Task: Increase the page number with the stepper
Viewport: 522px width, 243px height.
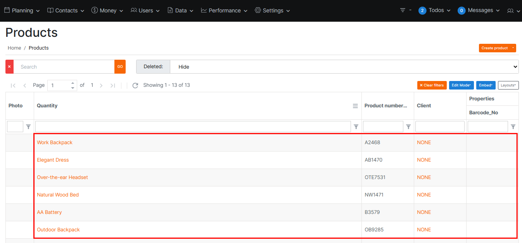Action: click(x=73, y=83)
